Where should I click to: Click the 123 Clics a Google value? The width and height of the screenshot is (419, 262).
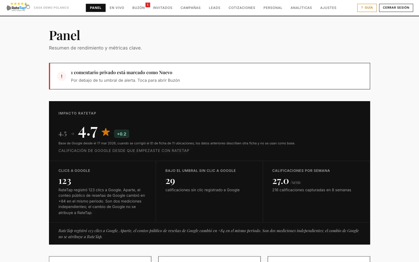(65, 181)
